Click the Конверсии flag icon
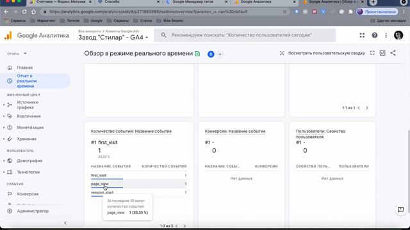The image size is (410, 230). tap(10, 194)
